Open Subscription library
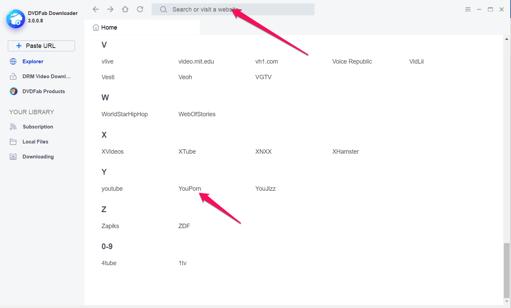This screenshot has height=308, width=511. coord(38,127)
